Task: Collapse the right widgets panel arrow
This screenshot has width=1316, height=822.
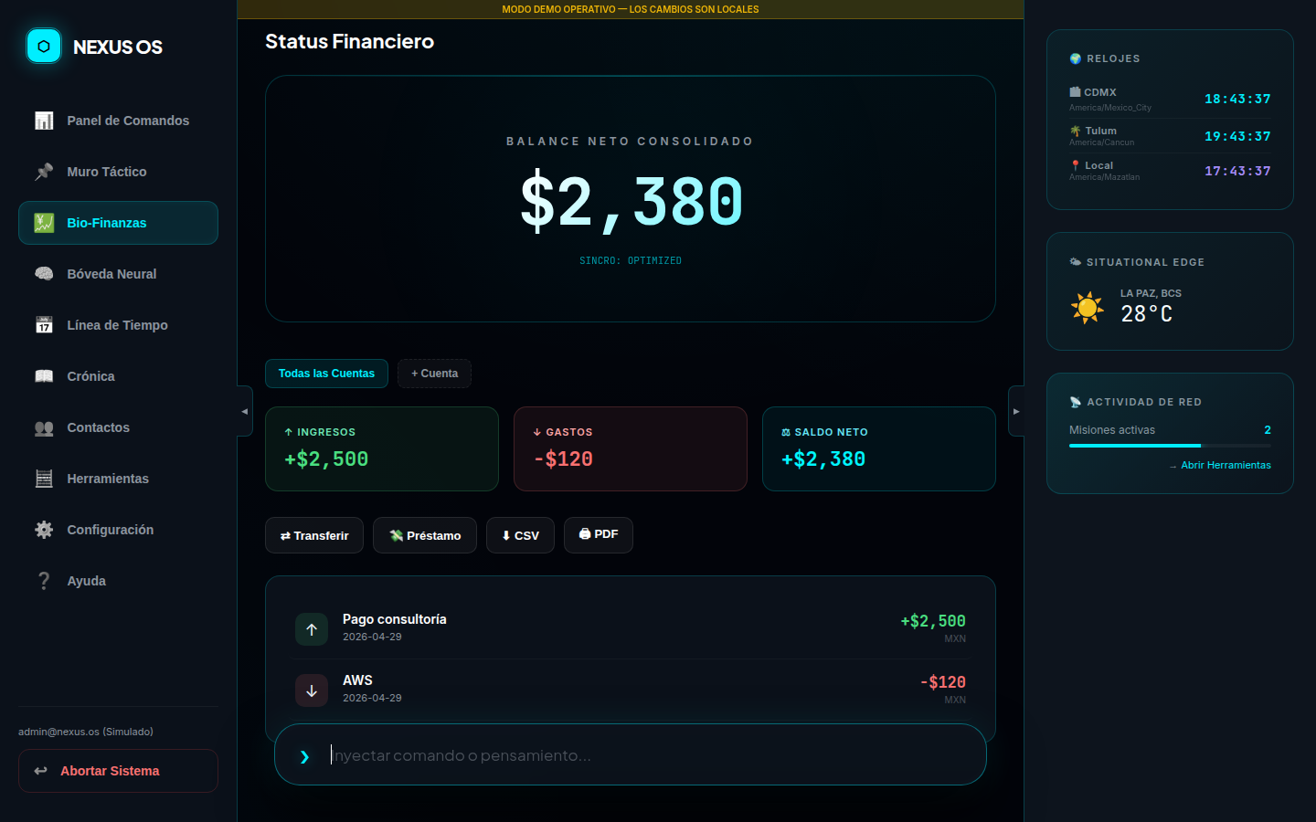Action: [x=1016, y=411]
